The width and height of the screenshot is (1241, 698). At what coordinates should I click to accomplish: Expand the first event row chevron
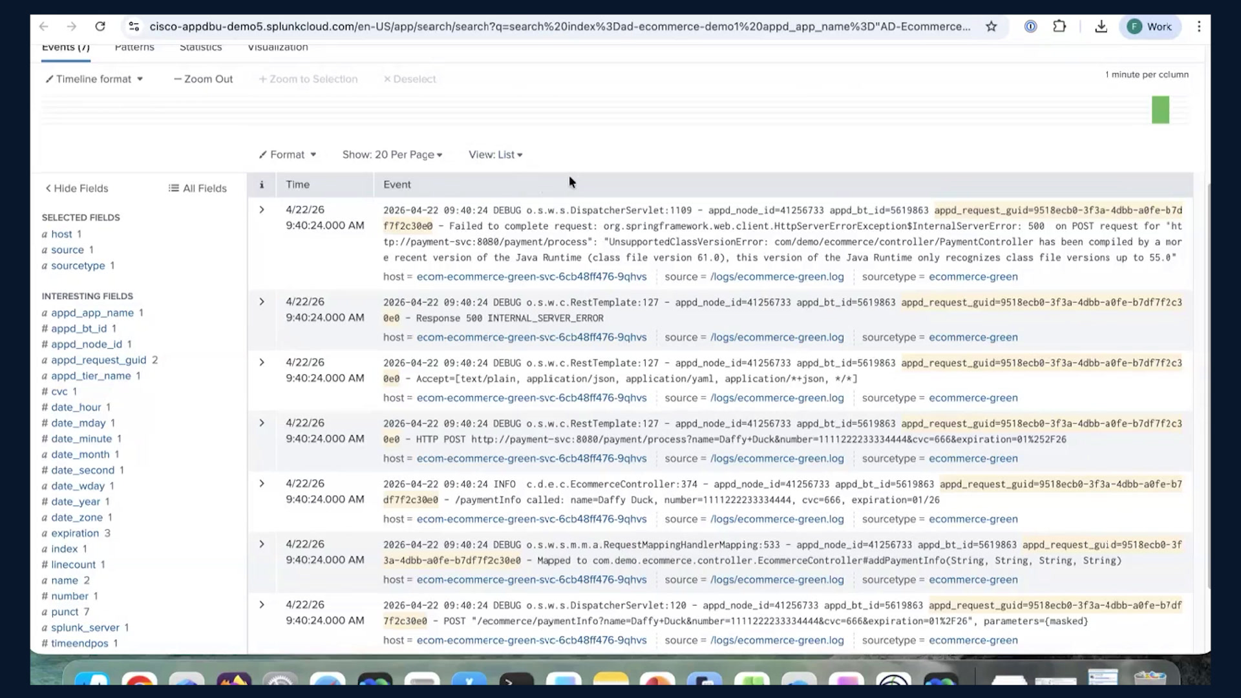pos(262,210)
